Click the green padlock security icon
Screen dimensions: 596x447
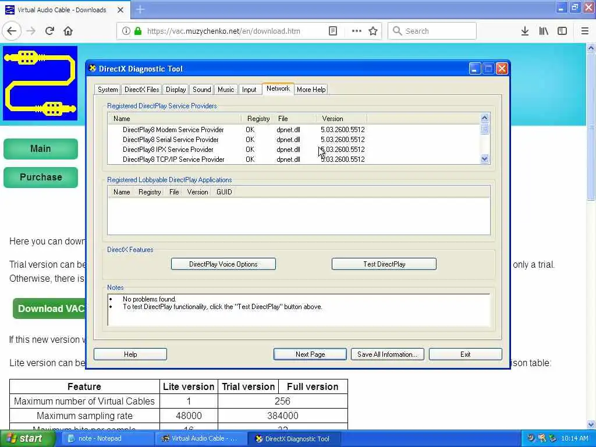click(x=138, y=31)
